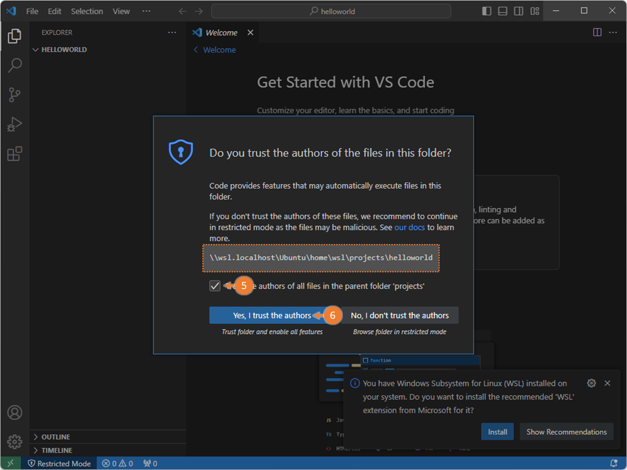Toggle the bottom panel layout icon
Viewport: 627px width, 470px height.
click(x=503, y=11)
